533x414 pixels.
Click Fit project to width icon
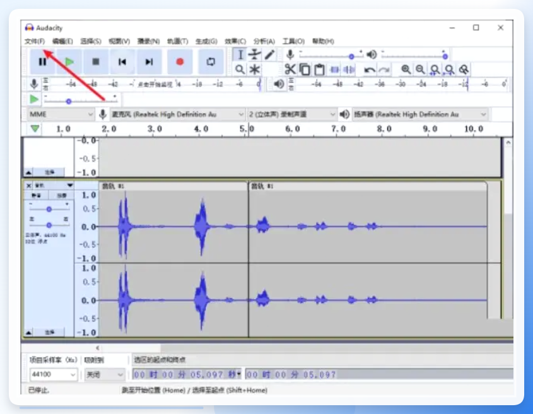[449, 69]
